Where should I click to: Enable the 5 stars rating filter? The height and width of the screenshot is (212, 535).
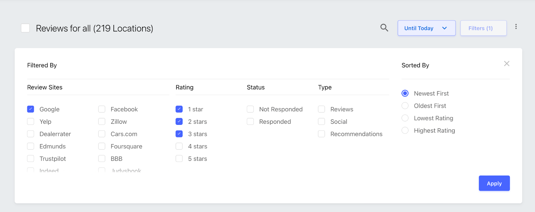coord(179,159)
